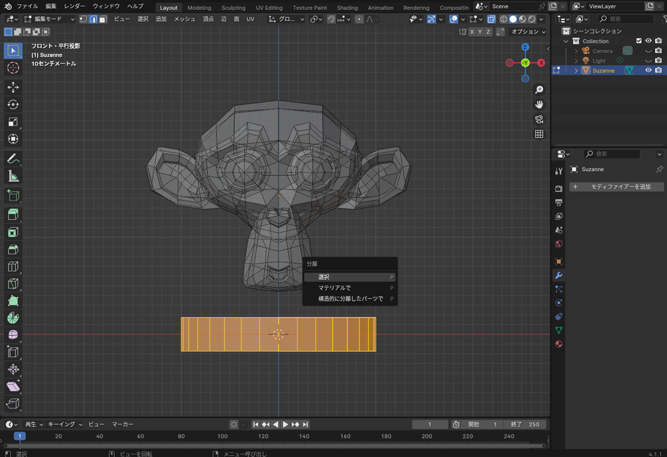The image size is (667, 457).
Task: Toggle camera view using camera gizmo icon
Action: (540, 119)
